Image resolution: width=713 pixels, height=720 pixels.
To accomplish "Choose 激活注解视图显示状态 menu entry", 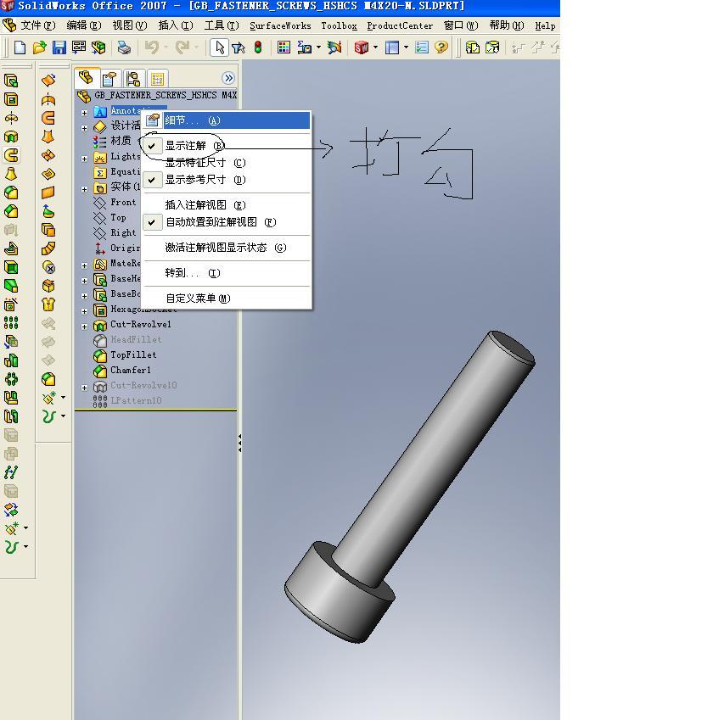I will coord(226,248).
